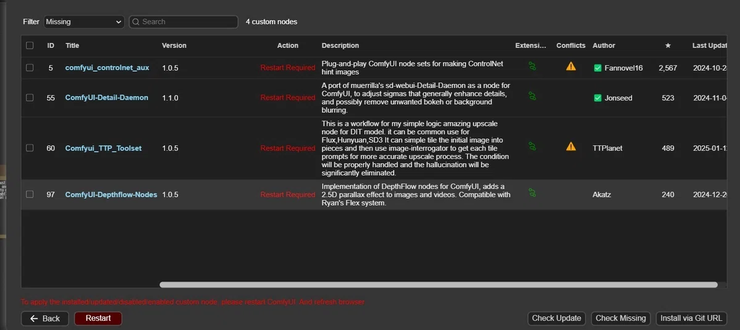Sort by the Conflicts column header
This screenshot has width=740, height=330.
pyautogui.click(x=571, y=46)
